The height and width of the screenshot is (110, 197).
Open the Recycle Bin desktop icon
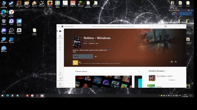pyautogui.click(x=4, y=22)
